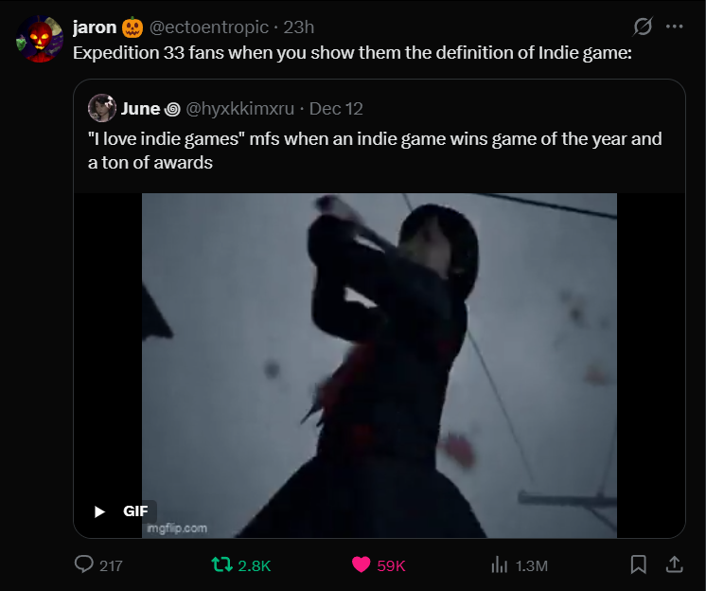Click the GIF label badge
The height and width of the screenshot is (591, 706).
pos(135,511)
